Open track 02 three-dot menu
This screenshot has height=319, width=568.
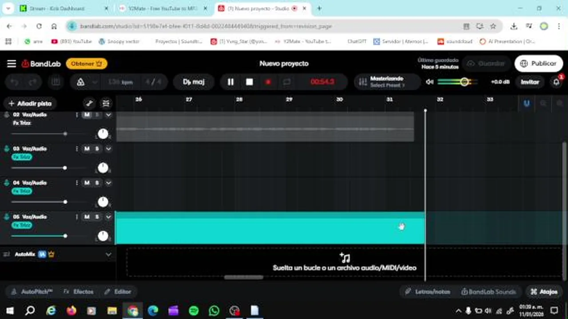pos(77,115)
